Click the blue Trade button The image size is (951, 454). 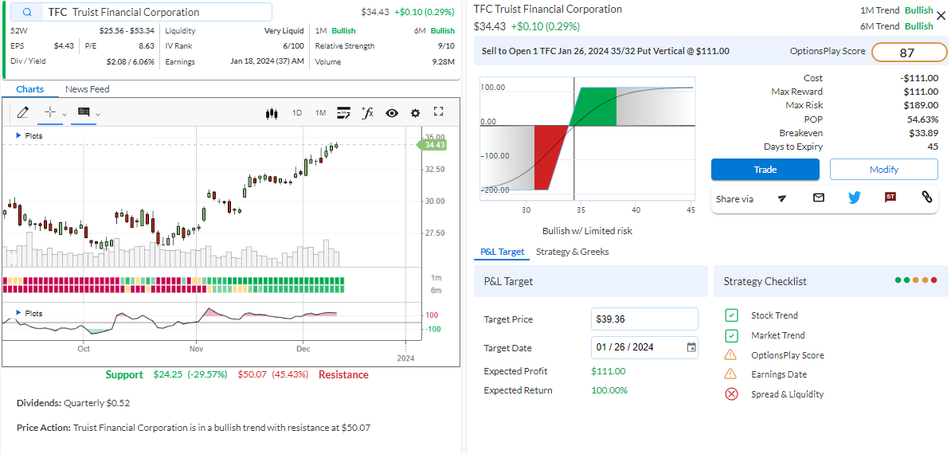point(765,169)
